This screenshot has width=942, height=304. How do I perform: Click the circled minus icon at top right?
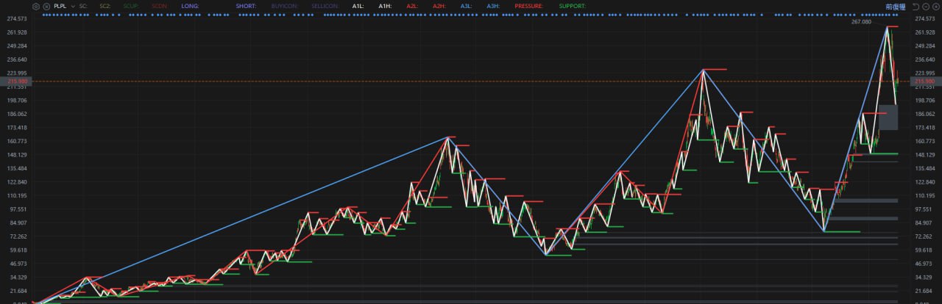pos(926,6)
